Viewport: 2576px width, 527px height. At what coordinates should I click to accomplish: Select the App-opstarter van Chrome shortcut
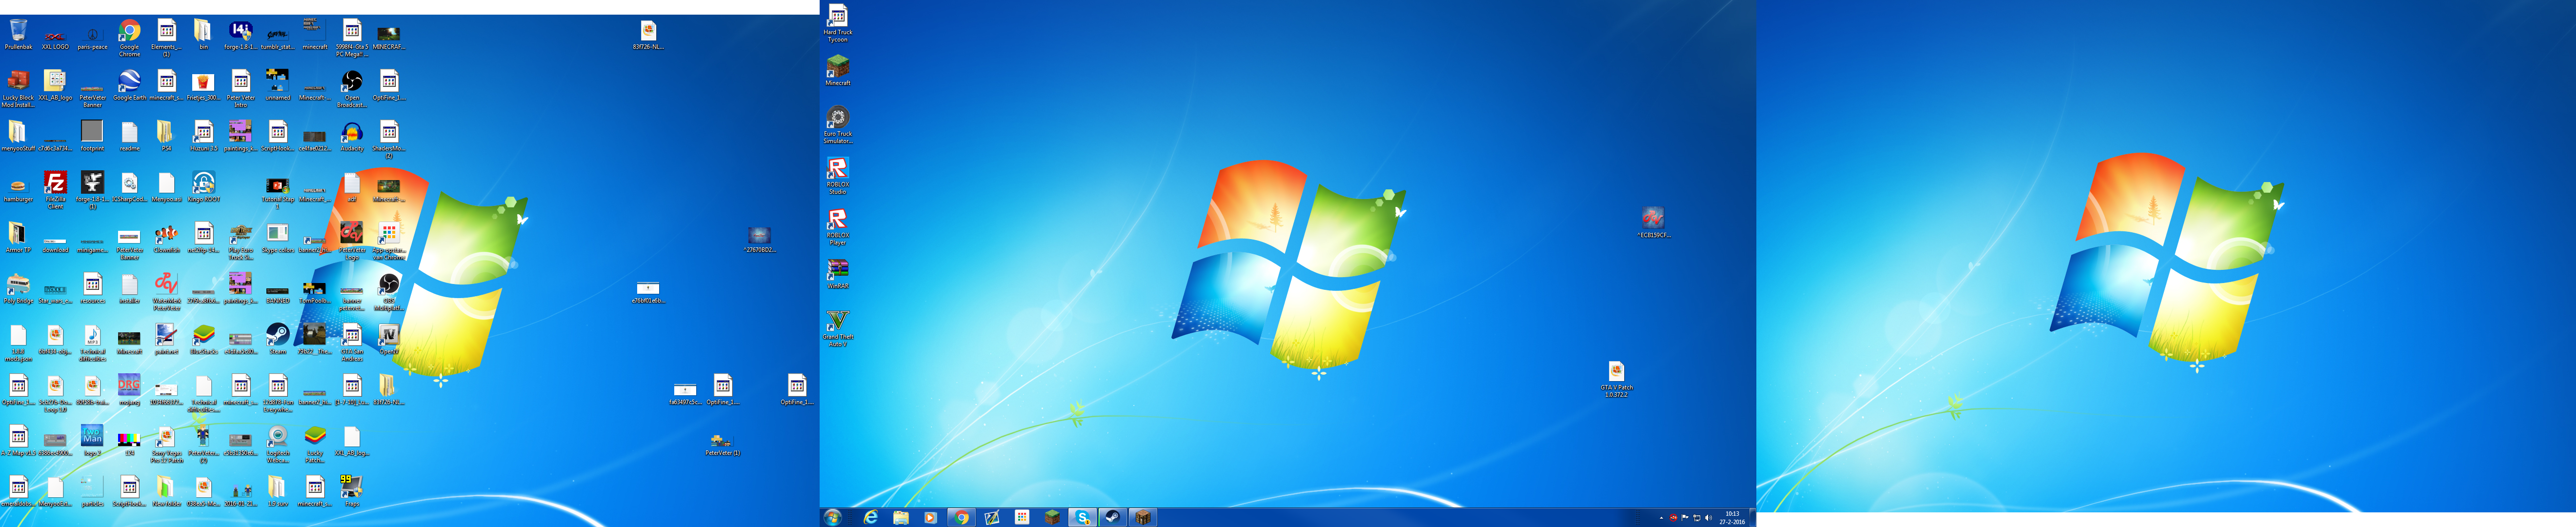(x=389, y=241)
